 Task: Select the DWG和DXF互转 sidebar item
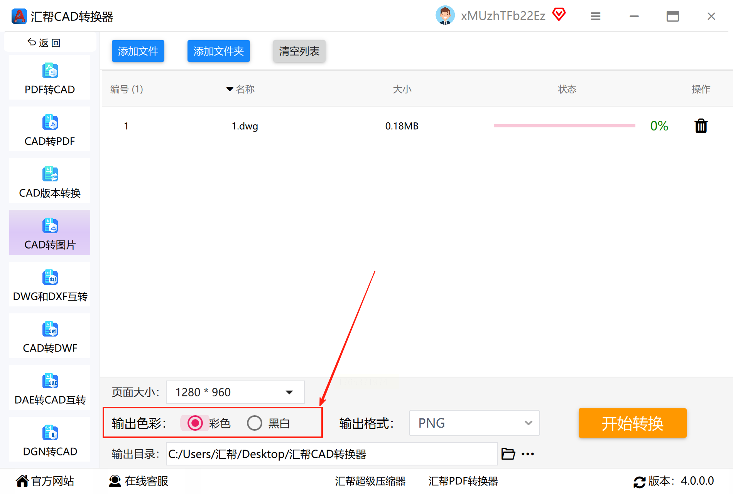click(50, 284)
